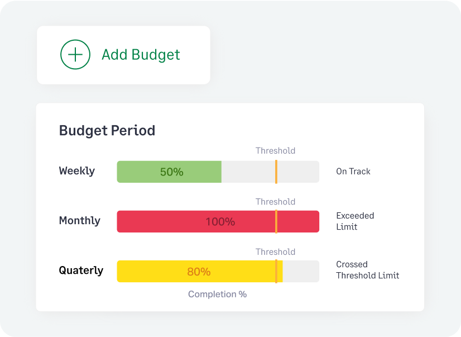The height and width of the screenshot is (337, 461).
Task: Click the Budget Period heading
Action: tap(107, 130)
